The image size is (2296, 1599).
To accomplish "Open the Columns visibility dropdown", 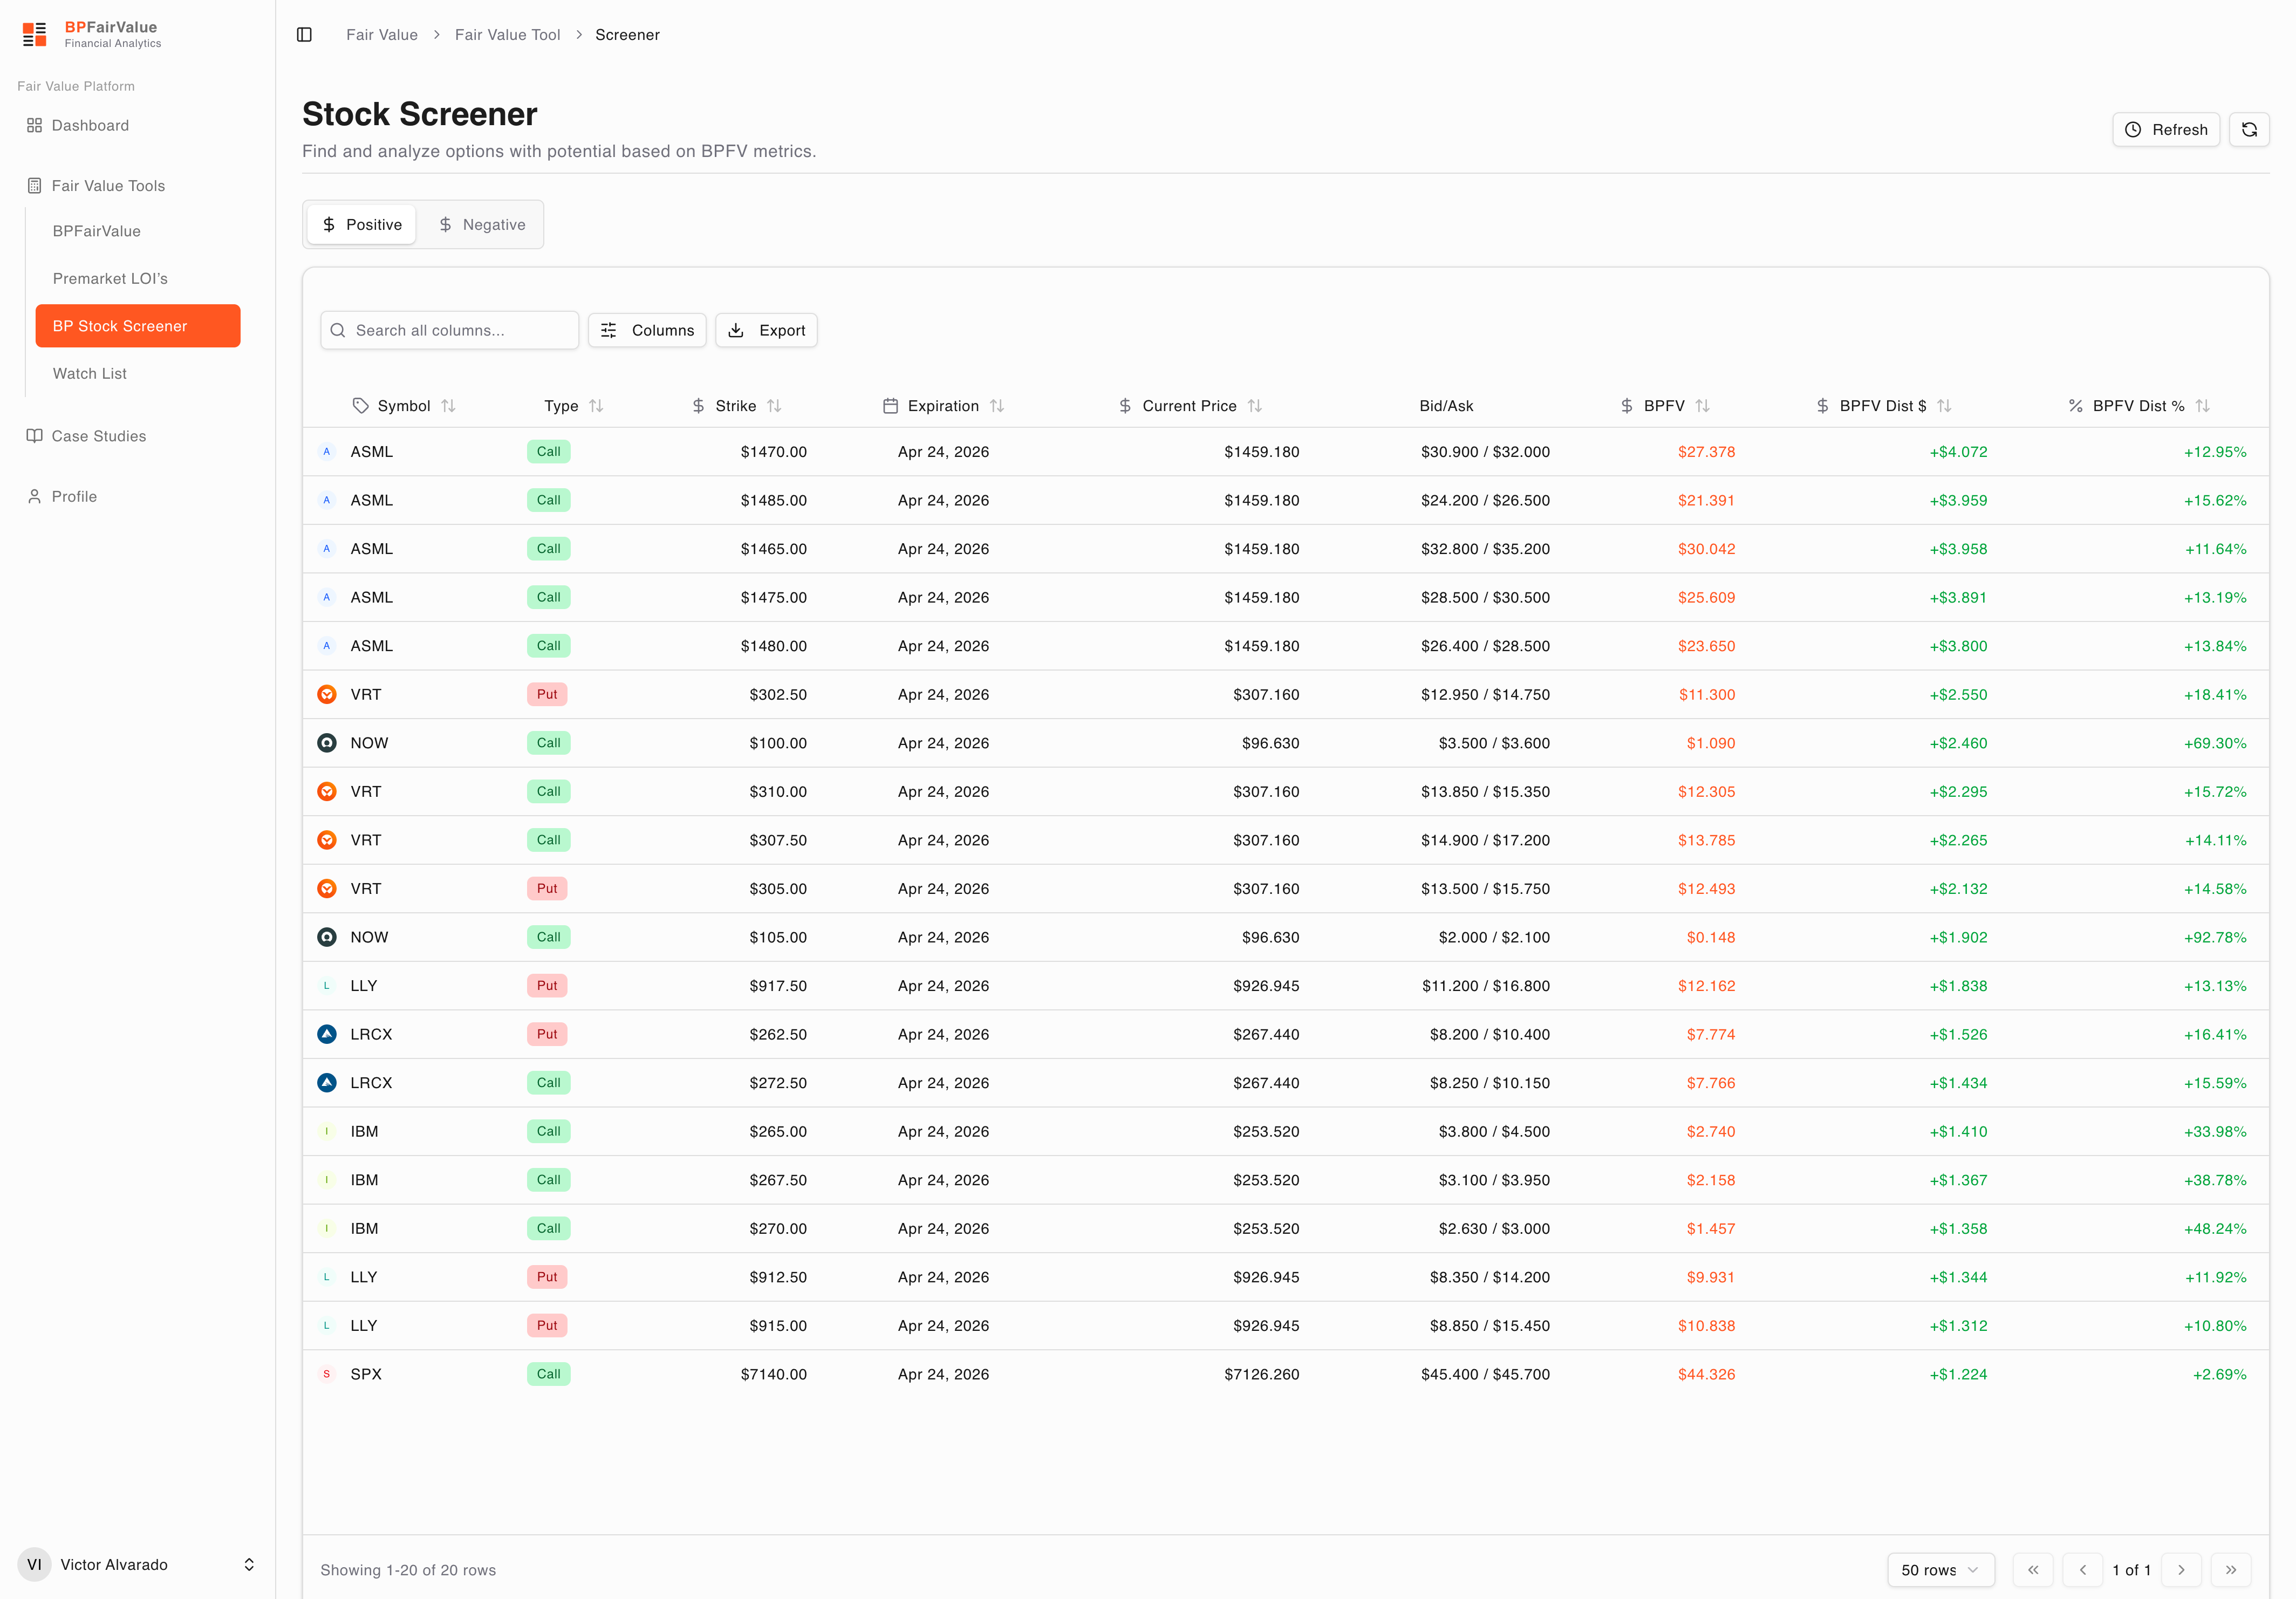I will [x=647, y=331].
